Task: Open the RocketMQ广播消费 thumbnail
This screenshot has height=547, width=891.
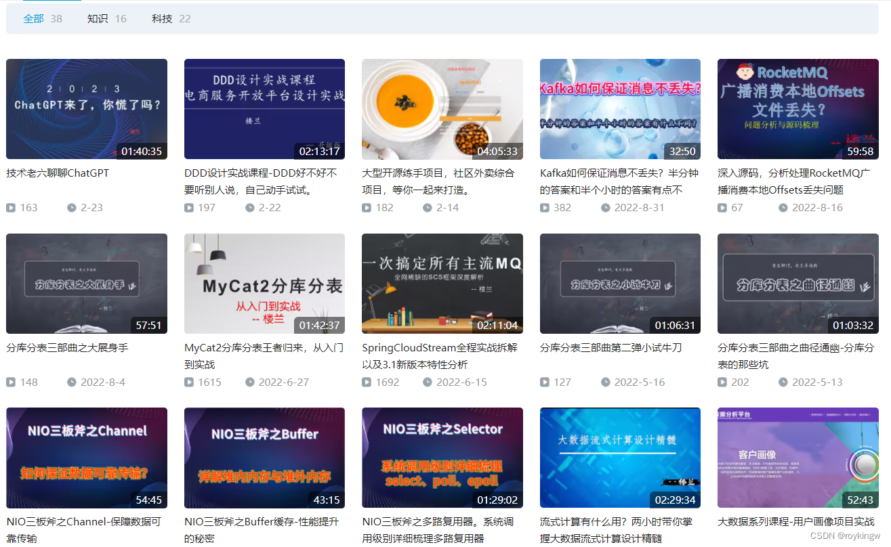Action: click(x=798, y=109)
